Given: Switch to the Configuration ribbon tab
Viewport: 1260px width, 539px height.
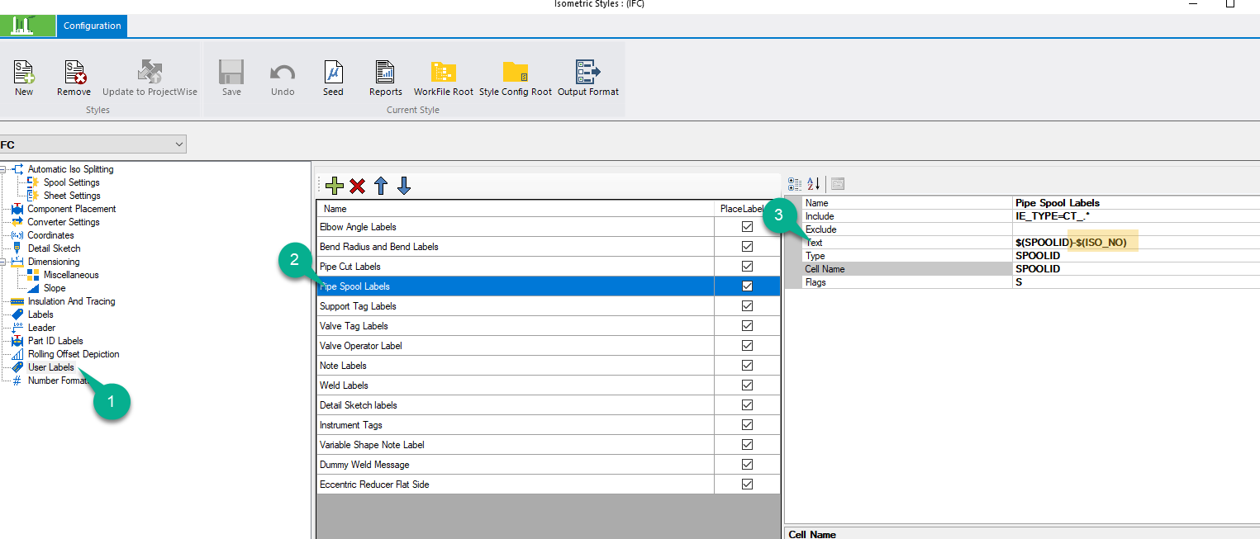Looking at the screenshot, I should [x=91, y=26].
